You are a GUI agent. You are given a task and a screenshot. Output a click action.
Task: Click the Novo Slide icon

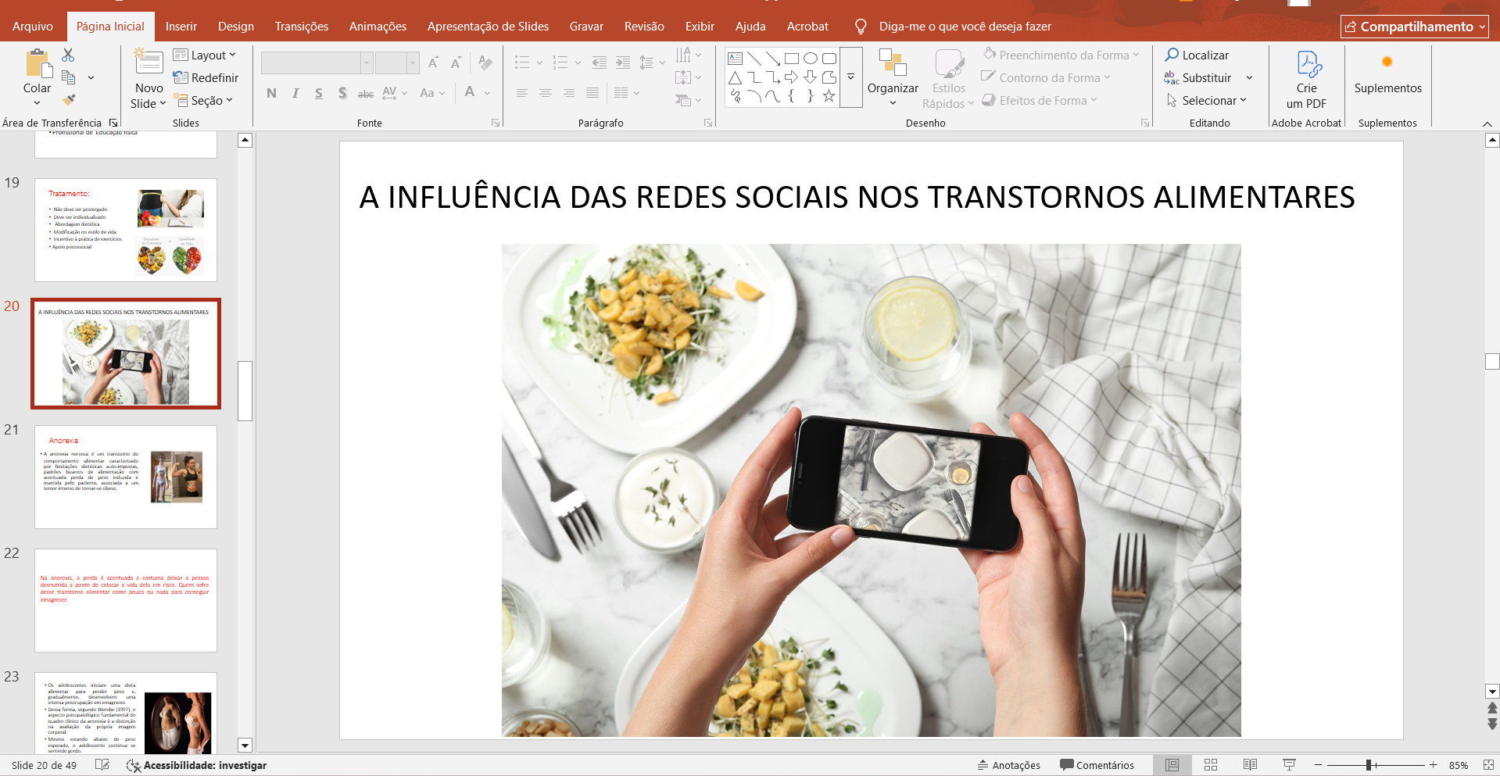click(149, 63)
